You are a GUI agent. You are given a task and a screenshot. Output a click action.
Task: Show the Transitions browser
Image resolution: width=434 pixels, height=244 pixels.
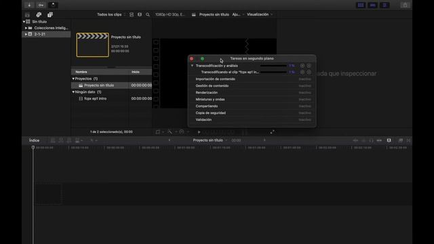pyautogui.click(x=408, y=140)
